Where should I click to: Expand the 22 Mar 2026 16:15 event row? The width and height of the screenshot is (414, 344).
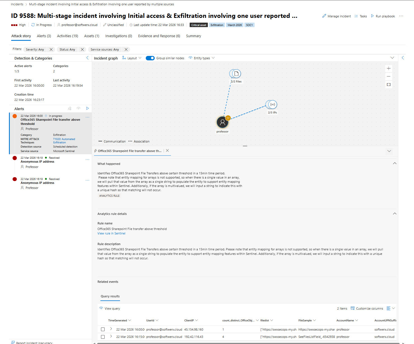pyautogui.click(x=111, y=336)
